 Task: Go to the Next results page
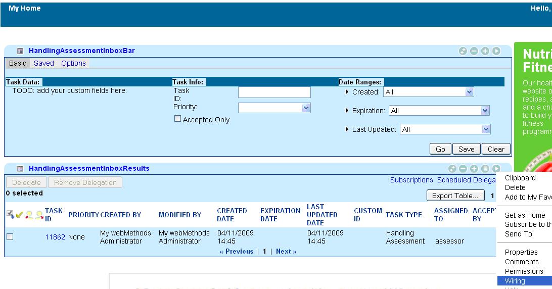pyautogui.click(x=286, y=251)
